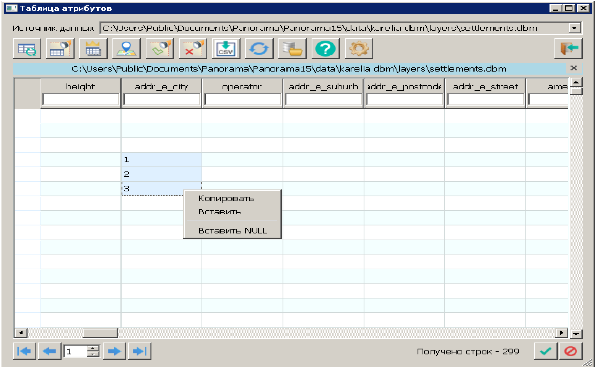Click the table with crown icon

pyautogui.click(x=93, y=49)
